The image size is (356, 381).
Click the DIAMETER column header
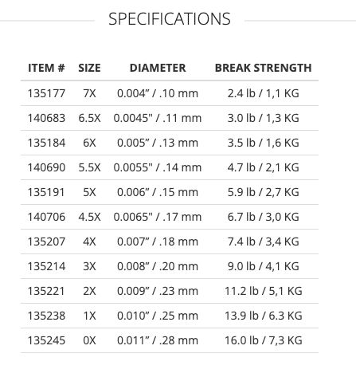(158, 68)
